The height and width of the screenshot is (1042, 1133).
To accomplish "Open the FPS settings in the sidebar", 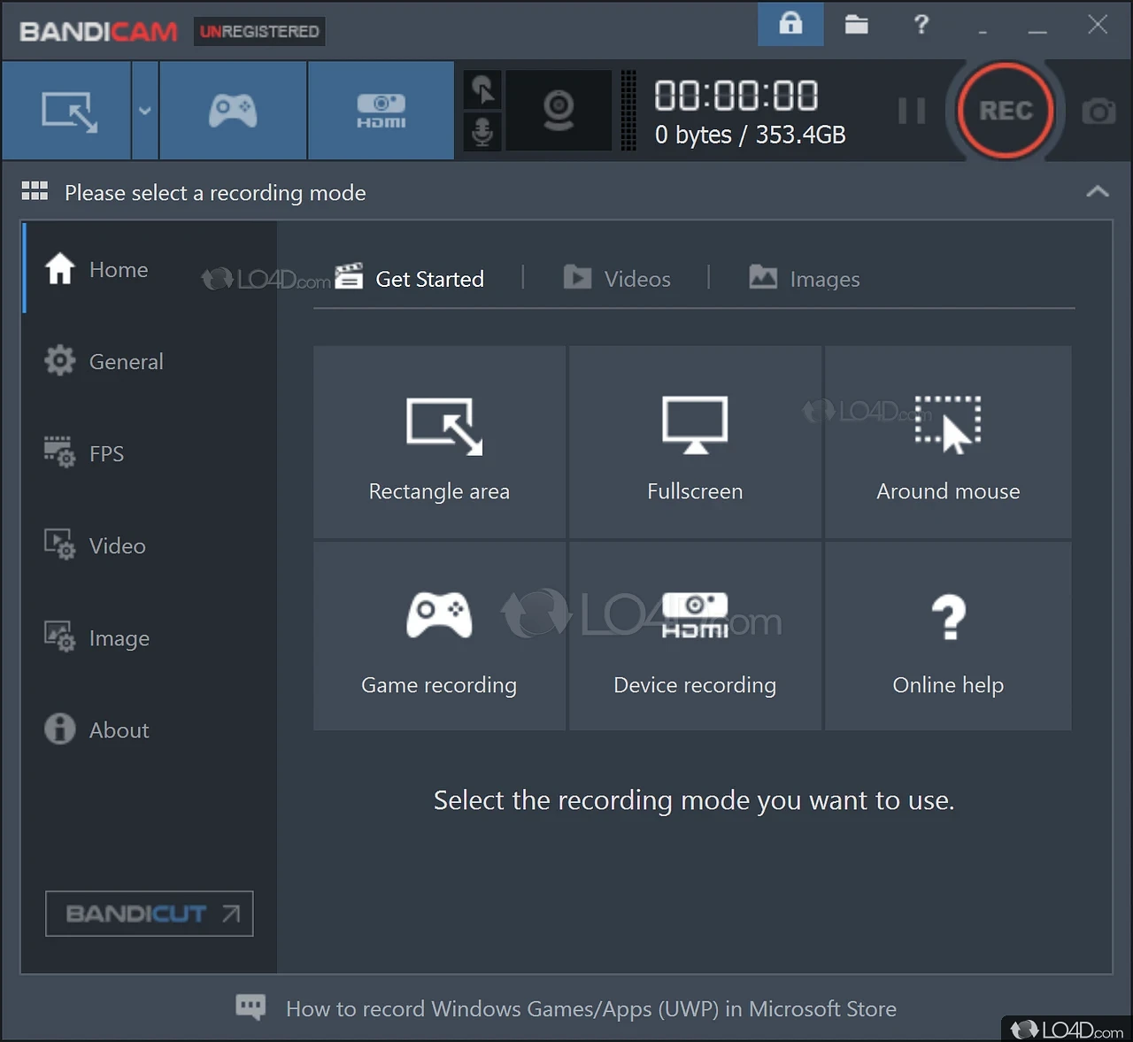I will 105,453.
